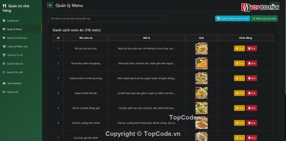Edit Salad xà lách cá trích ép trứng
The image size is (286, 141).
pos(239,78)
